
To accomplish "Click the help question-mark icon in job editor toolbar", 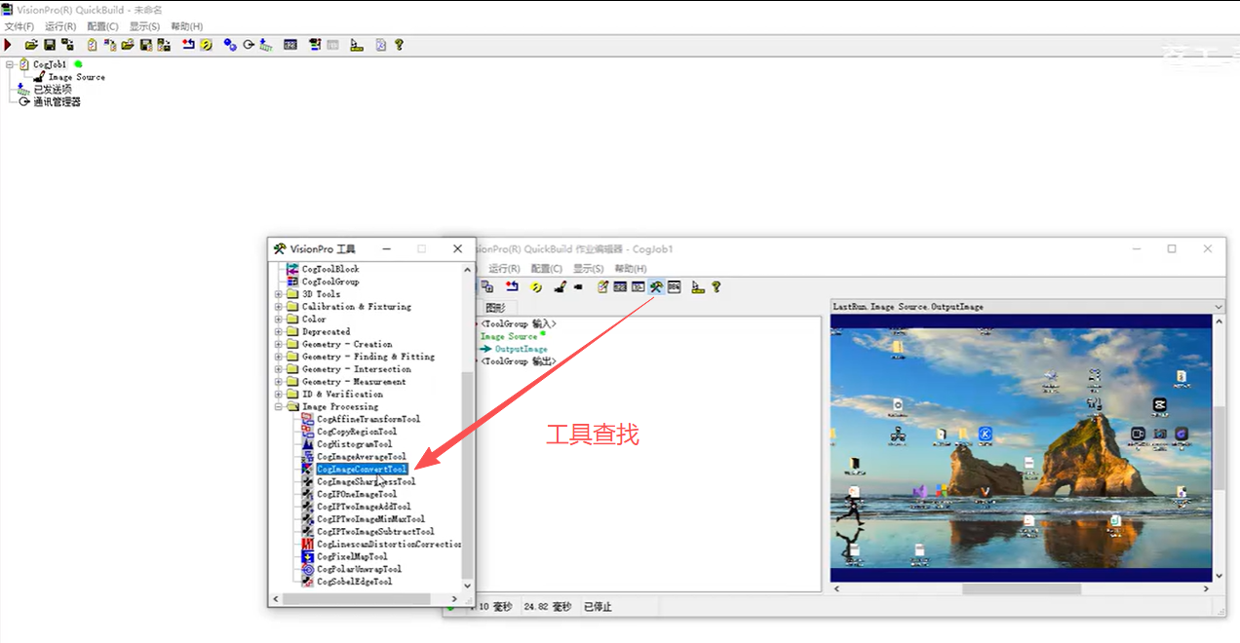I will 717,287.
